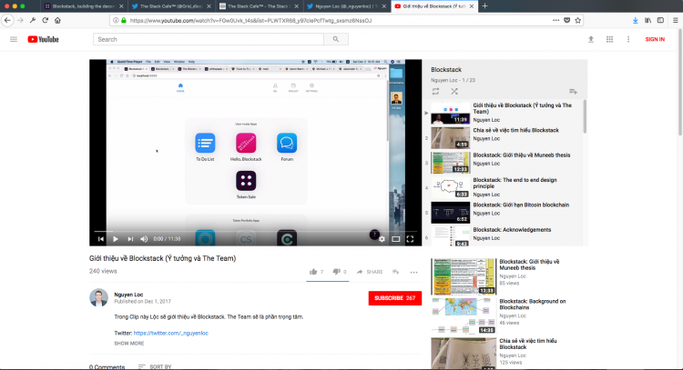
Task: Switch to The Stack Cafe Twitter tab
Action: tap(171, 6)
